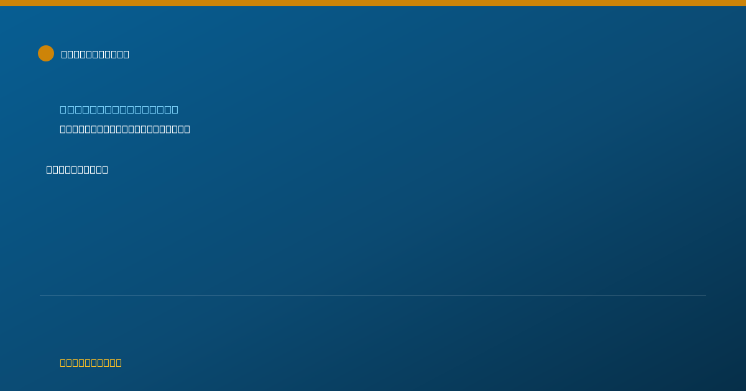
Task: Click the first character of the title by the circle
Action: coord(64,54)
